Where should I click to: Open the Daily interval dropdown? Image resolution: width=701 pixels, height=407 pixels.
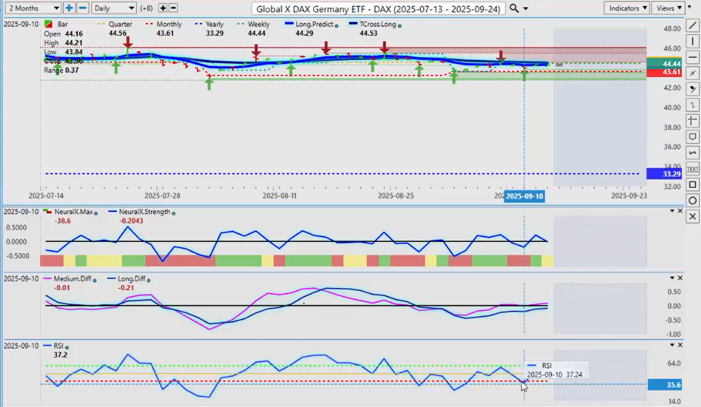113,8
